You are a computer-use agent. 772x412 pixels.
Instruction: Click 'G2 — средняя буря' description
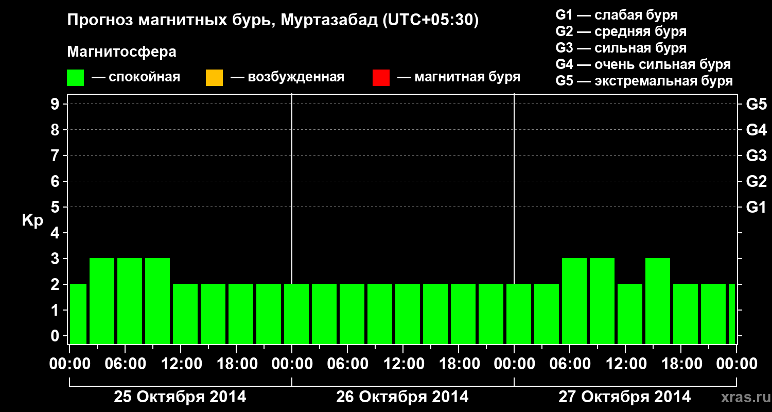(621, 31)
